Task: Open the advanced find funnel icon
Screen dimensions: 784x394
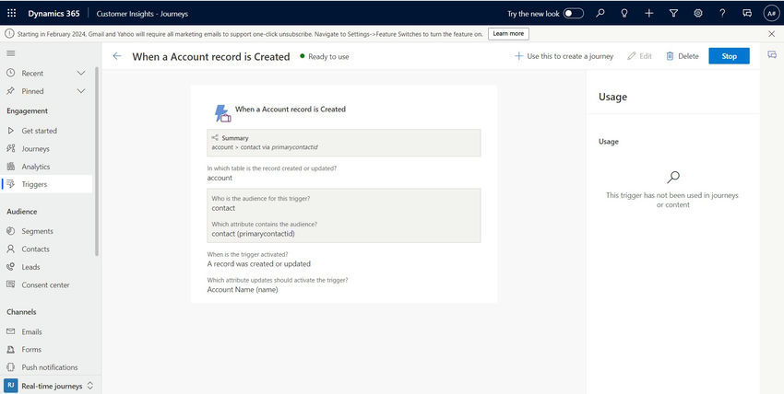Action: coord(673,13)
